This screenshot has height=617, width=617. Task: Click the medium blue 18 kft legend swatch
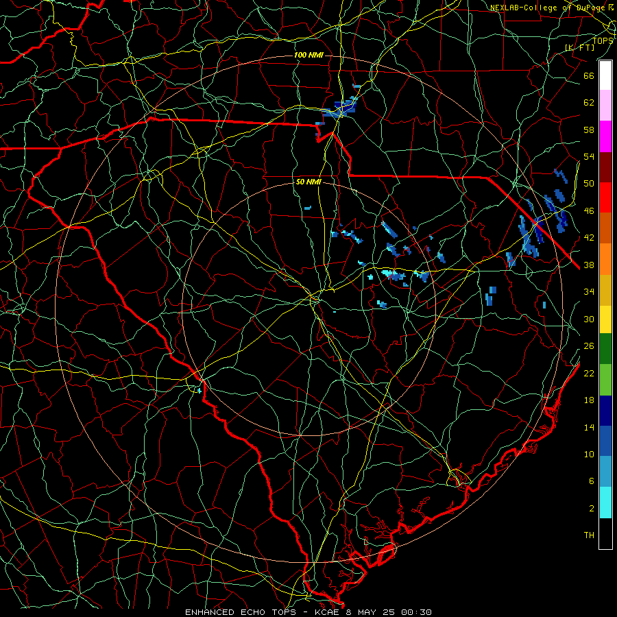[x=605, y=441]
